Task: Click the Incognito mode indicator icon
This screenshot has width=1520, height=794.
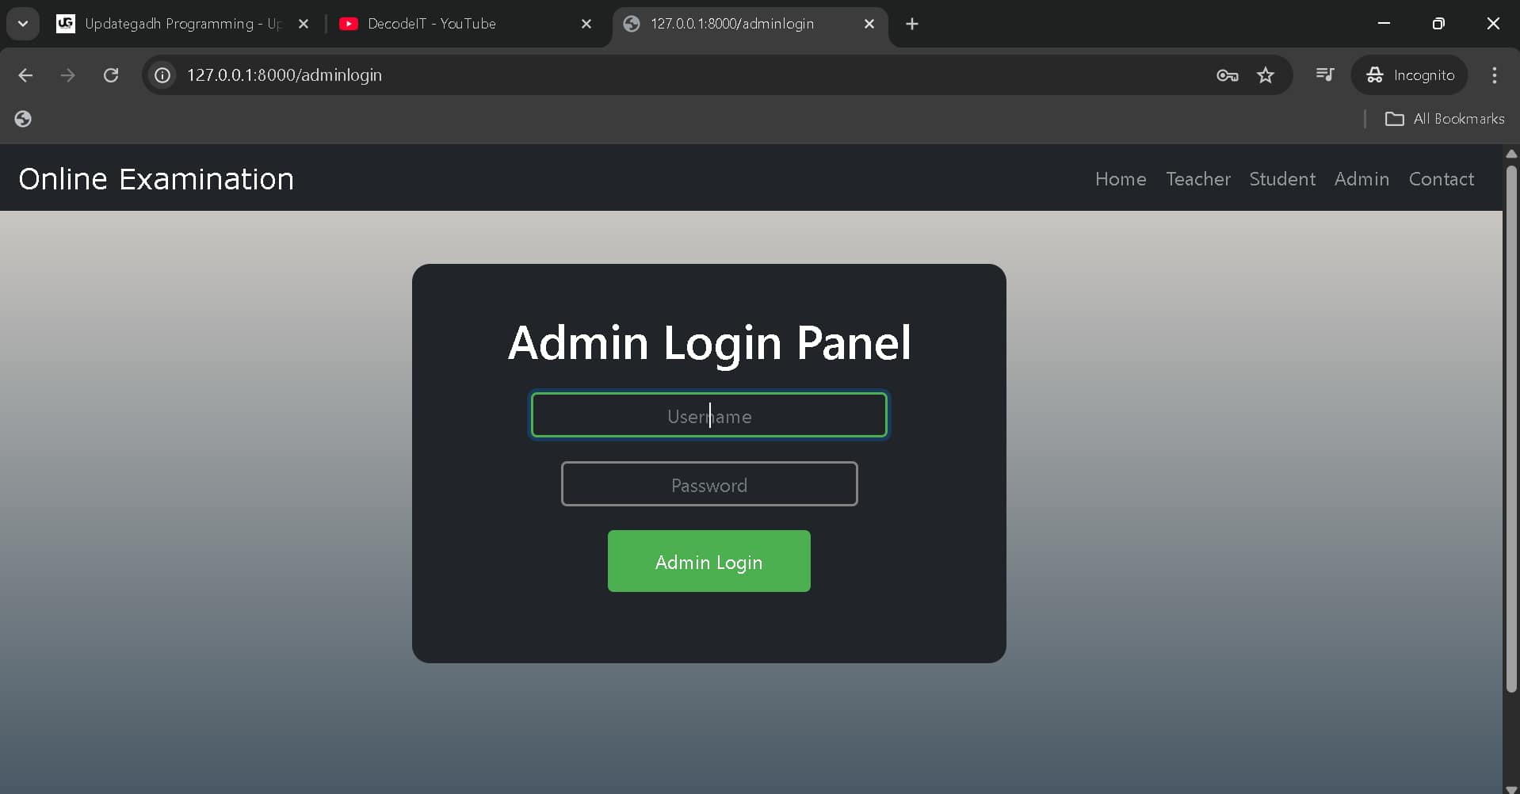Action: coord(1375,74)
